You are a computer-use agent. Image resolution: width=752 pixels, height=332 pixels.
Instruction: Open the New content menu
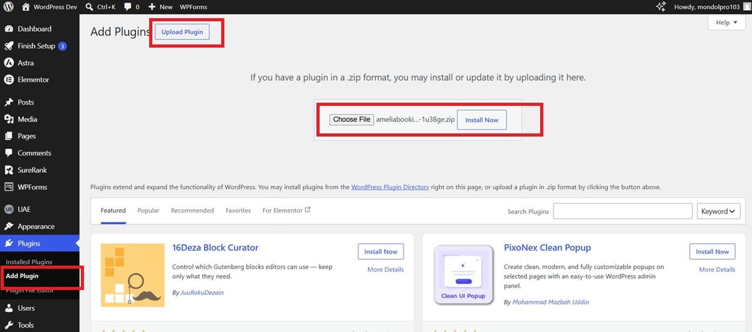click(x=160, y=7)
